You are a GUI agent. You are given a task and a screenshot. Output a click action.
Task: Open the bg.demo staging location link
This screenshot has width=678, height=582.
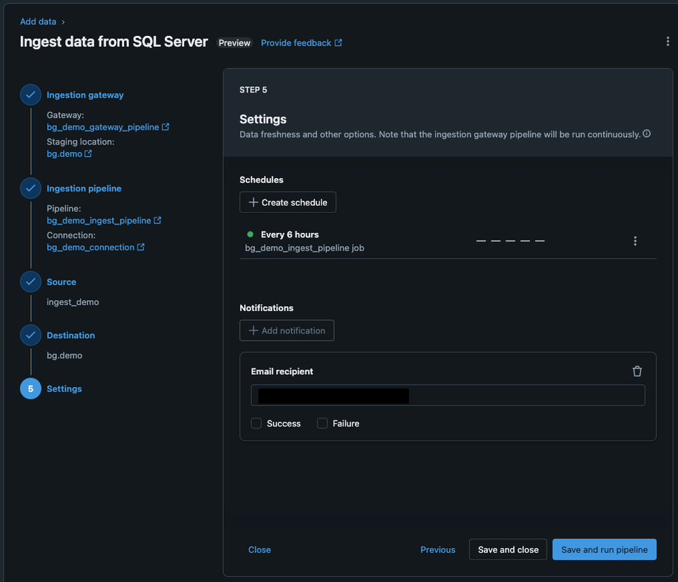(64, 153)
